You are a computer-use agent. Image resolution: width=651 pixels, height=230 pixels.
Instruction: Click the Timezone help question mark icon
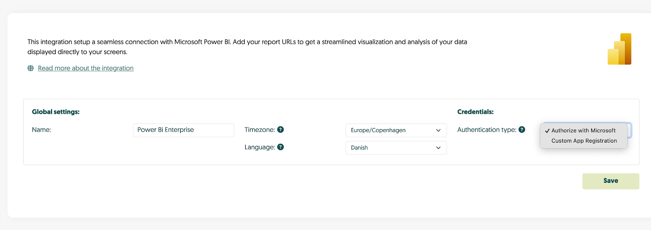coord(280,130)
